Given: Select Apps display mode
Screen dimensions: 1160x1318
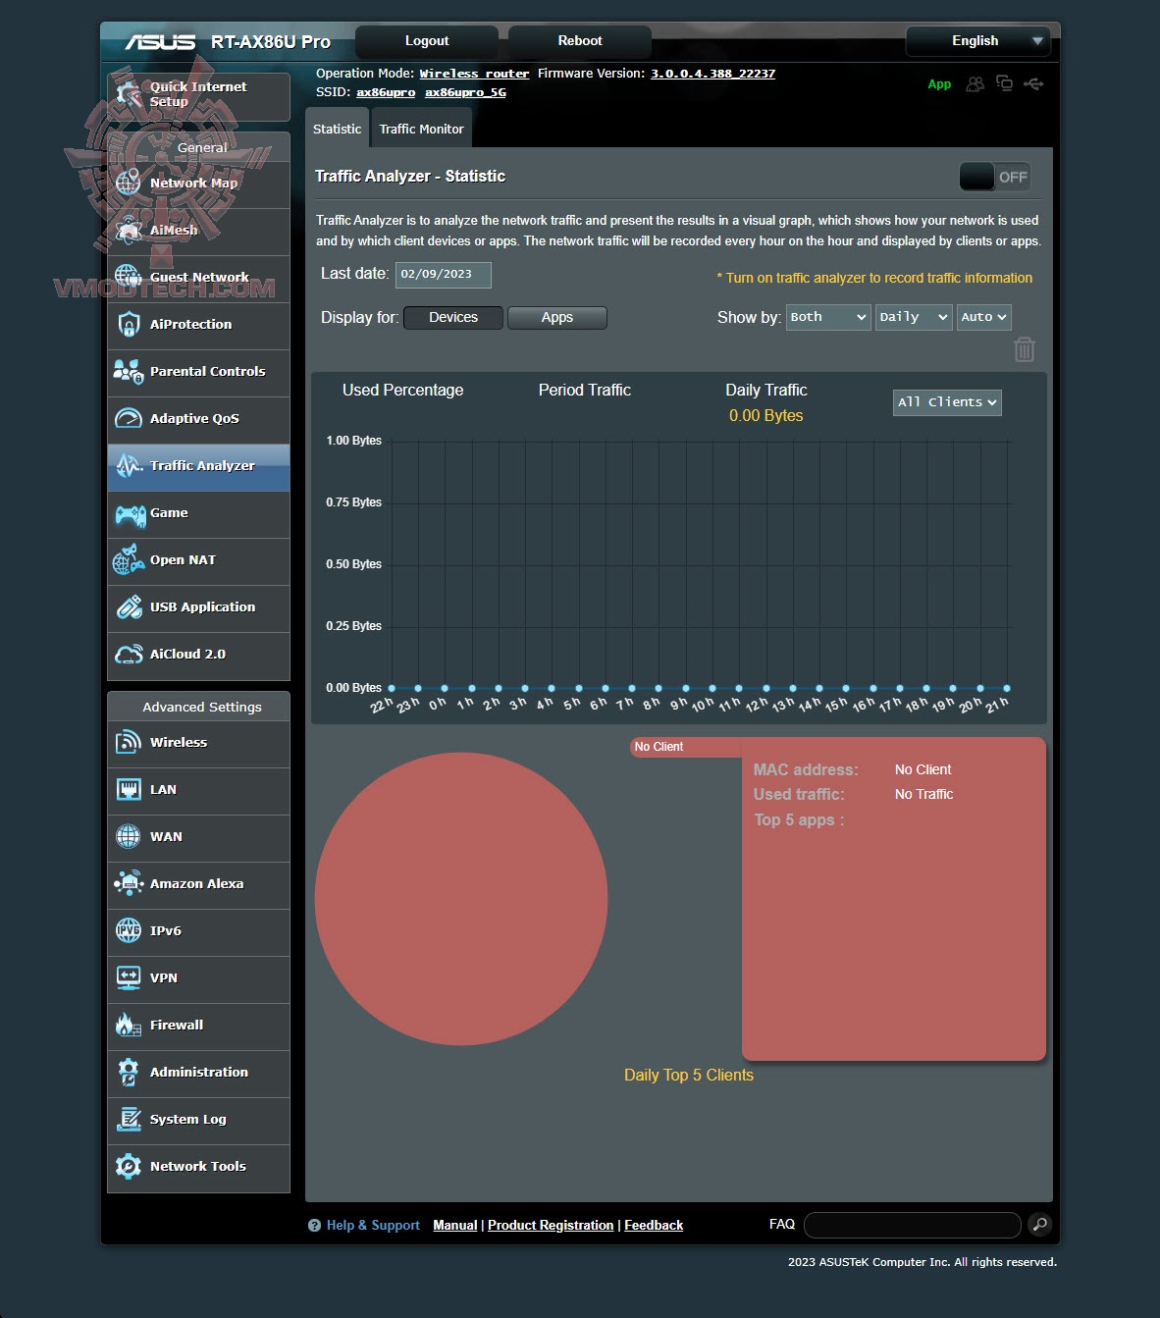Looking at the screenshot, I should tap(557, 318).
